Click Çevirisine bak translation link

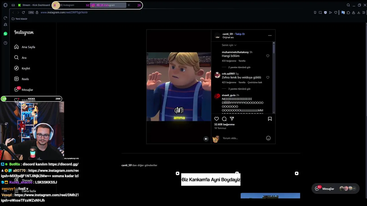click(x=255, y=82)
